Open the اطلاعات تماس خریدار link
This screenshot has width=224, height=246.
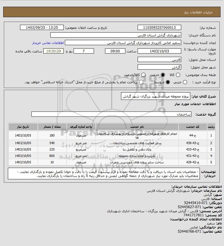[x=48, y=43]
